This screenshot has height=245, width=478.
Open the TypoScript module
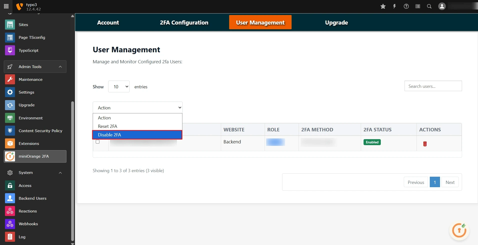[28, 50]
